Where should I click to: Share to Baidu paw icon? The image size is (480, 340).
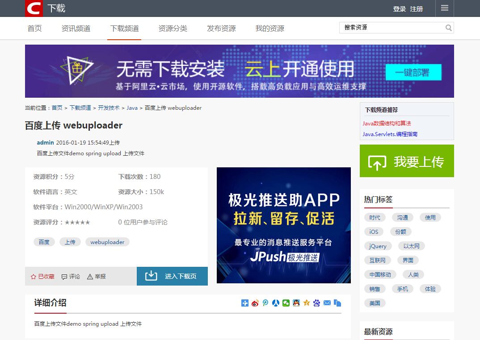click(316, 303)
